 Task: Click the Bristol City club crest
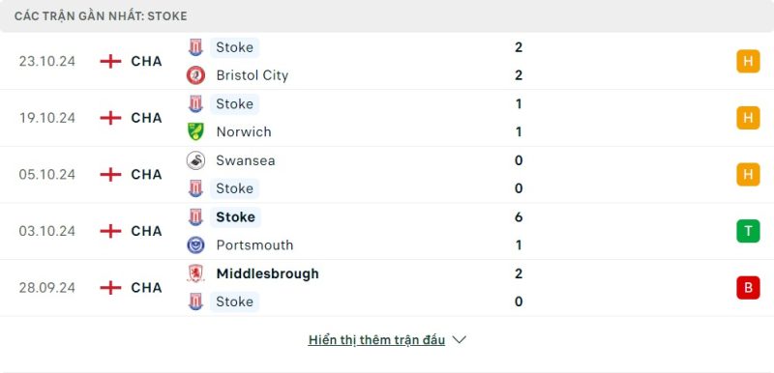(x=195, y=75)
